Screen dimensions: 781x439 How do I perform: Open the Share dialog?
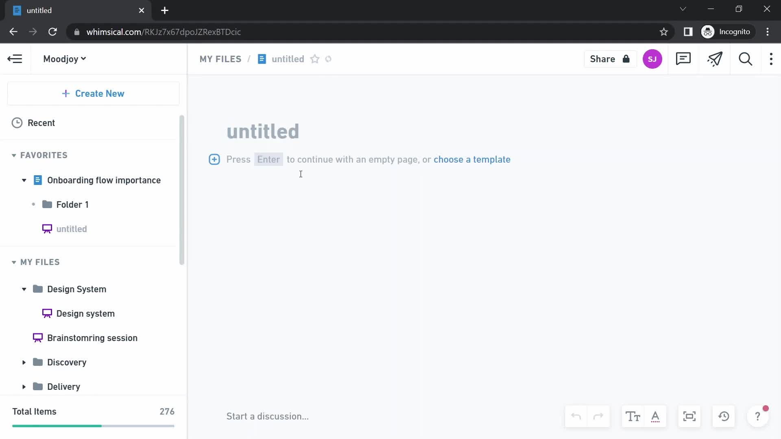[610, 59]
